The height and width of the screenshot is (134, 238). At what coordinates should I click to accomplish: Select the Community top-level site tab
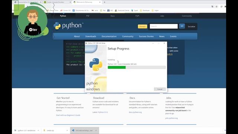tap(187, 16)
